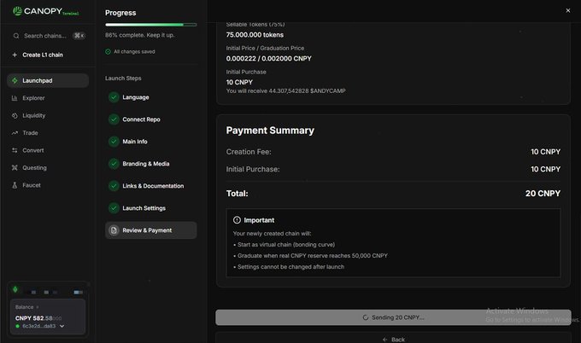The width and height of the screenshot is (581, 343).
Task: Click the 75.000.000 tokens value
Action: [255, 35]
